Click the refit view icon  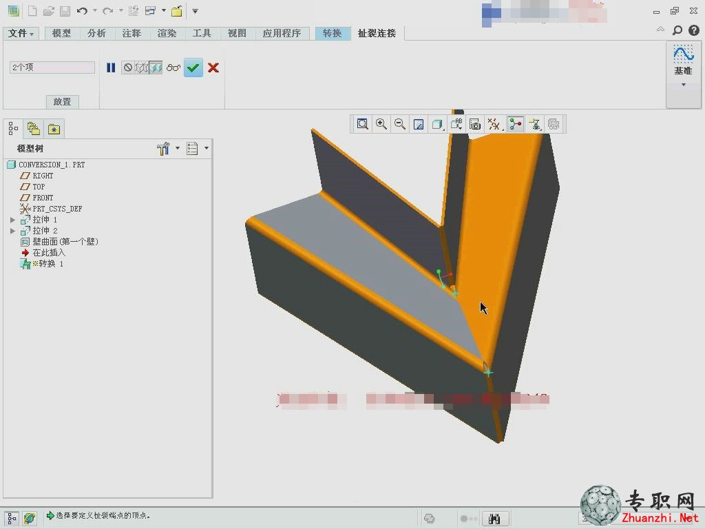pyautogui.click(x=362, y=124)
